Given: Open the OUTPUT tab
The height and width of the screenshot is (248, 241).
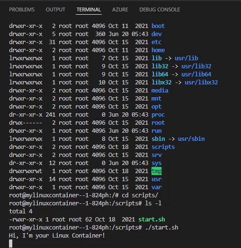Looking at the screenshot, I should [55, 9].
